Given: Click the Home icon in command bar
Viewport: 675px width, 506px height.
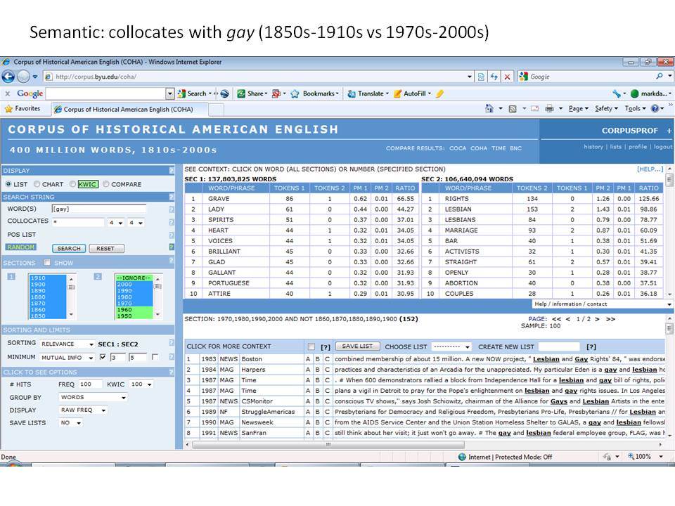Looking at the screenshot, I should click(x=489, y=108).
